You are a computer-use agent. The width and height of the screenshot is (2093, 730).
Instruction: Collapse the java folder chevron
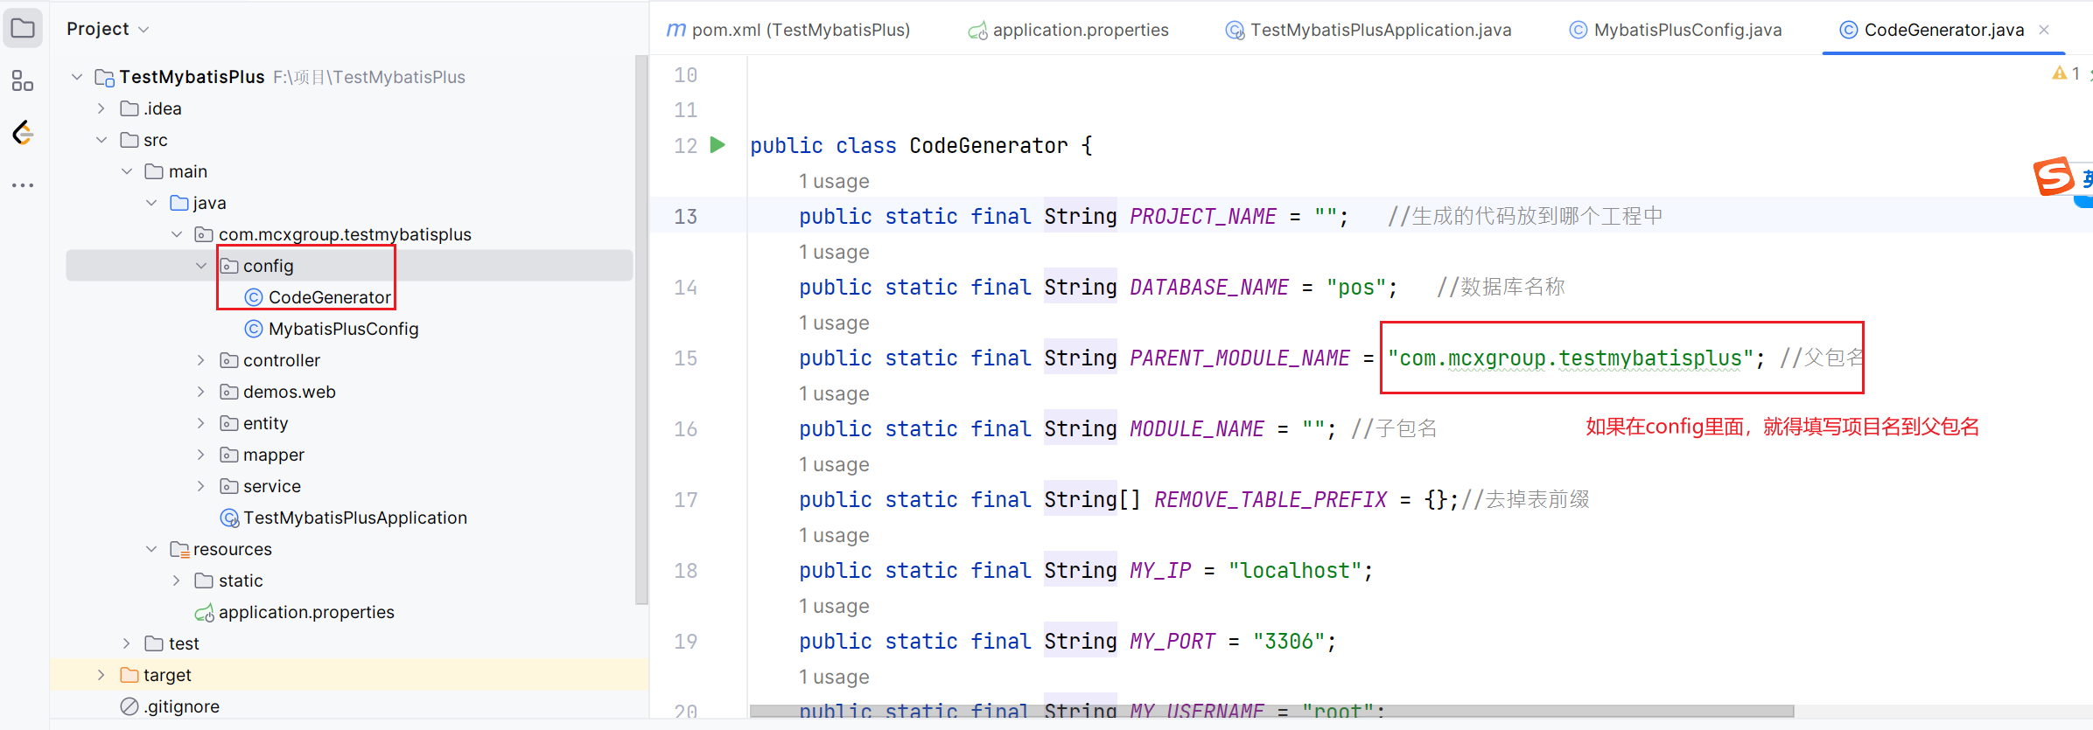151,203
